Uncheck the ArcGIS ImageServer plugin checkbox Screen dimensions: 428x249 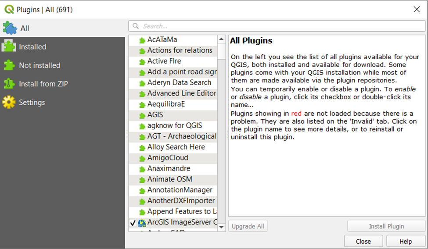(133, 223)
